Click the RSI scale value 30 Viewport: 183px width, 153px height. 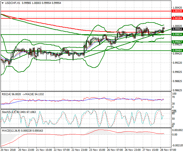173,104
